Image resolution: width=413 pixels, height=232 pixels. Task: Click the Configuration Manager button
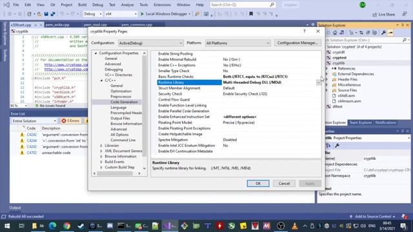[x=297, y=43]
